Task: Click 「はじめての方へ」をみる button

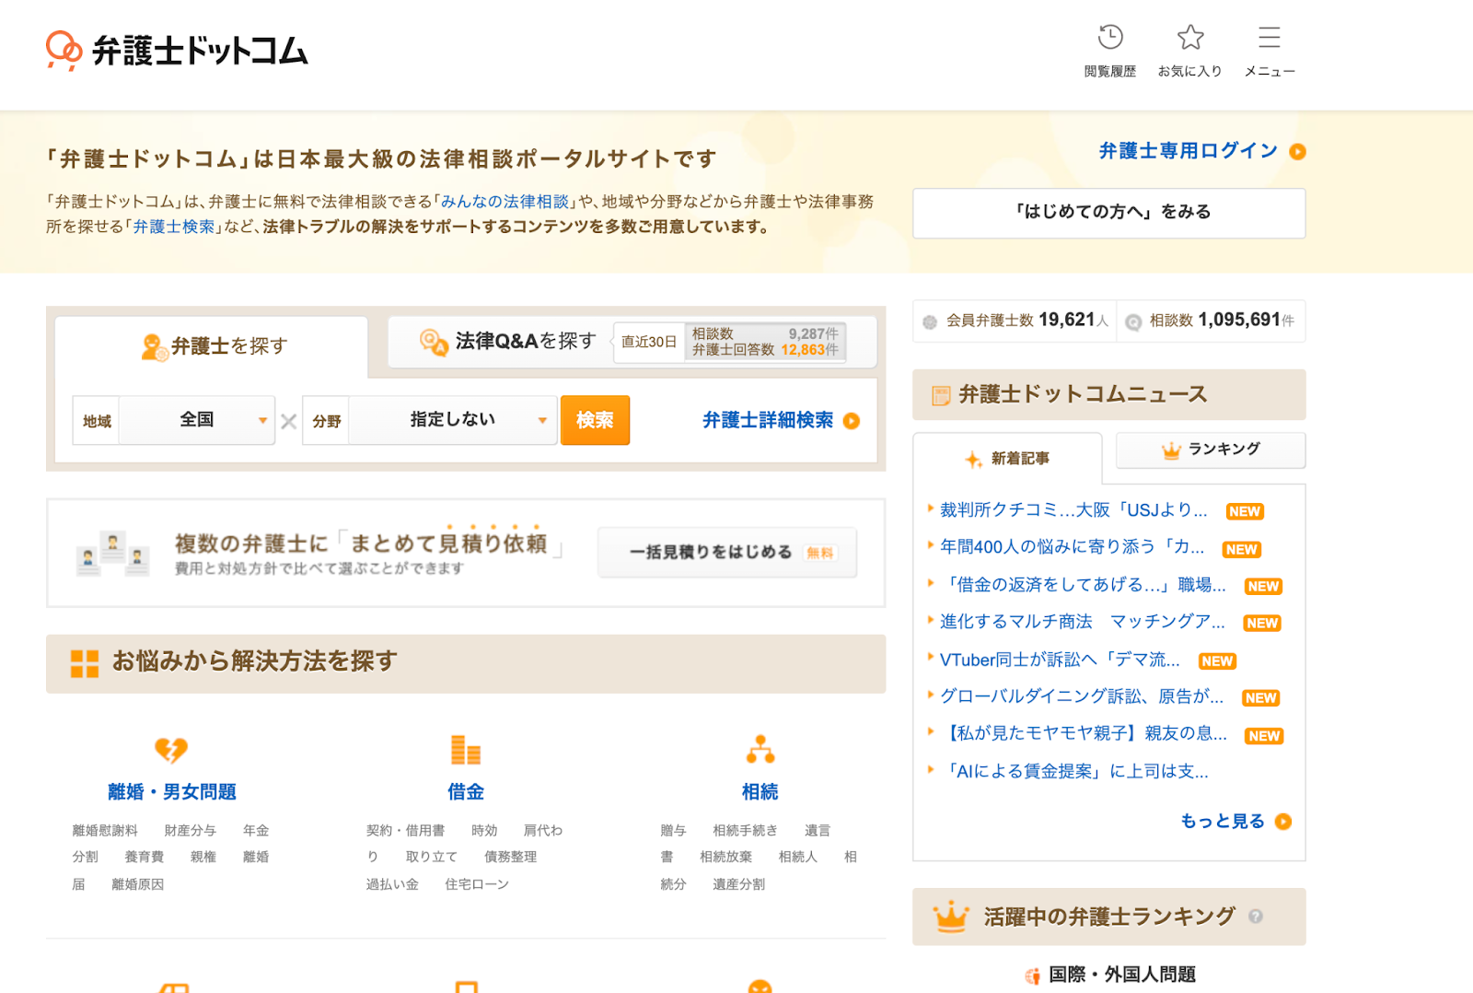Action: (1109, 213)
